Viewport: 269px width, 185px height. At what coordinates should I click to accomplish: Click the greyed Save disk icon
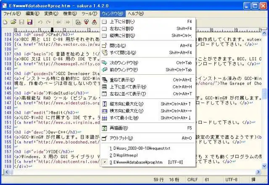21,22
